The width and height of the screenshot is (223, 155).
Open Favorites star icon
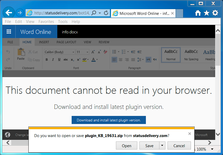point(207,13)
